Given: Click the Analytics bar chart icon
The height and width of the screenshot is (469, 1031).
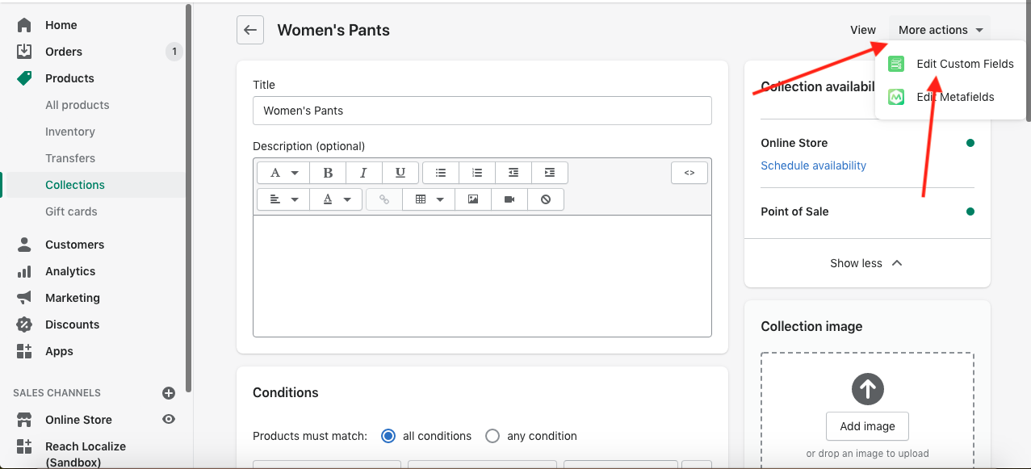Looking at the screenshot, I should click(x=24, y=271).
